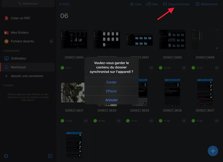
Task: Click Ajouter une connexion plus icon
Action: pos(6,76)
